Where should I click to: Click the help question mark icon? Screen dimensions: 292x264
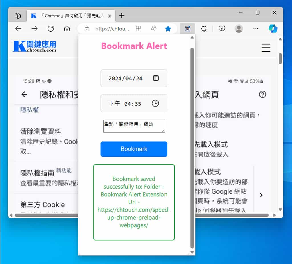(x=262, y=94)
